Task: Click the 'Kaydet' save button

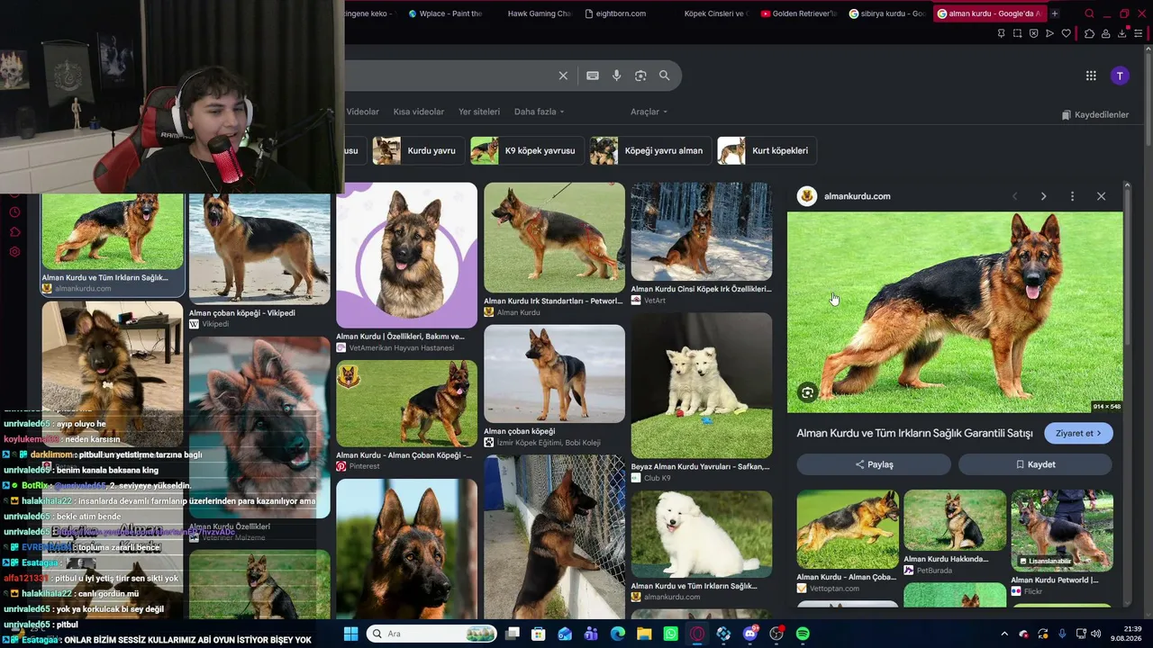Action: click(1035, 464)
